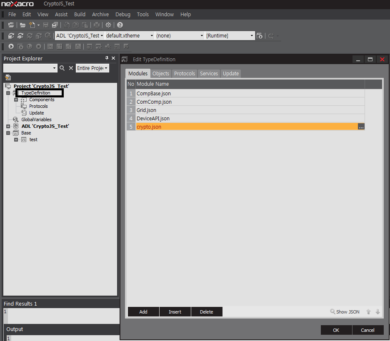Open the Build menu
This screenshot has height=341, width=390.
pyautogui.click(x=80, y=15)
